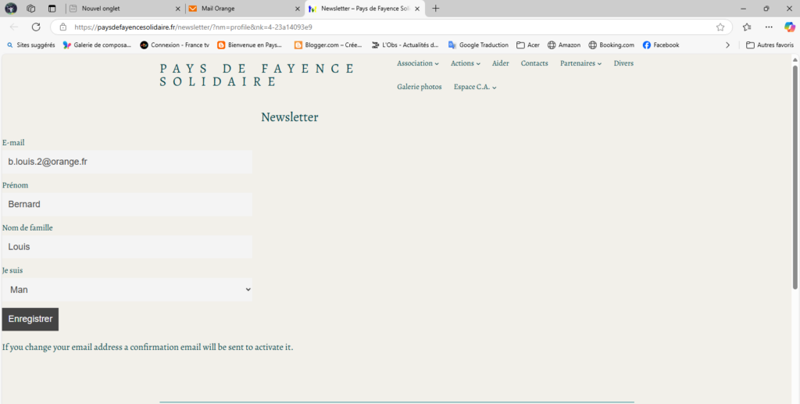Add this page to favorites with star icon

point(720,27)
